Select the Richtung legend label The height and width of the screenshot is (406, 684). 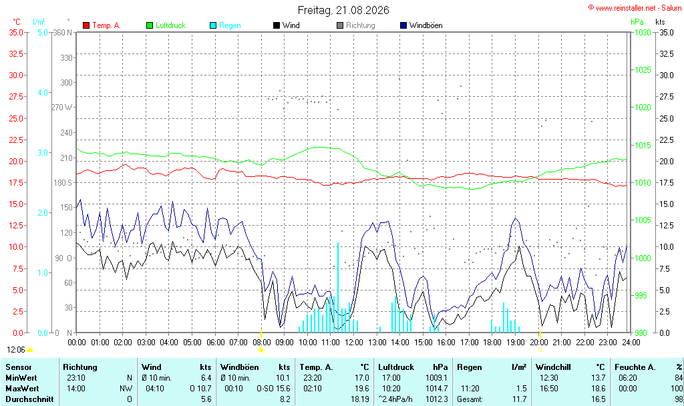(x=361, y=25)
